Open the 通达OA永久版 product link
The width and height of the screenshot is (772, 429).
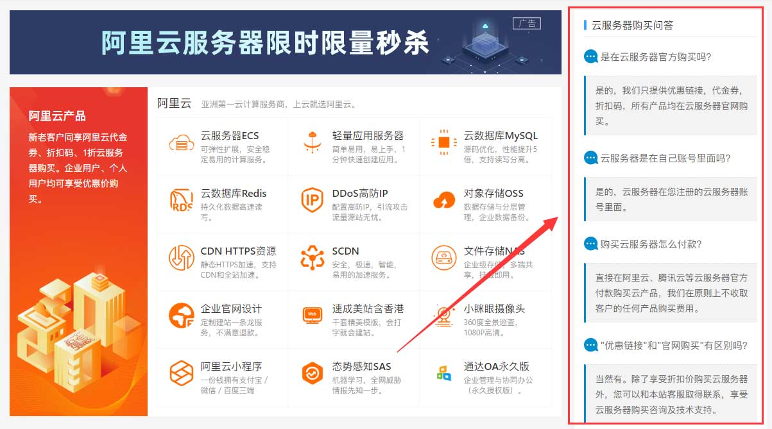tap(497, 367)
